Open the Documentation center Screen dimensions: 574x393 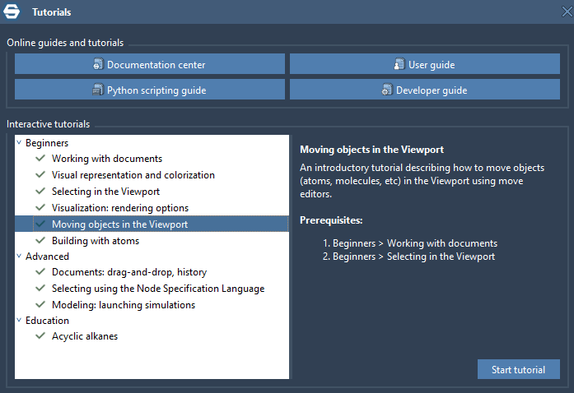coord(150,64)
